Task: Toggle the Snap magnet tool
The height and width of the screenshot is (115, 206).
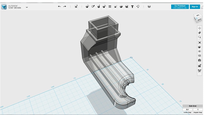Action: [x=138, y=6]
